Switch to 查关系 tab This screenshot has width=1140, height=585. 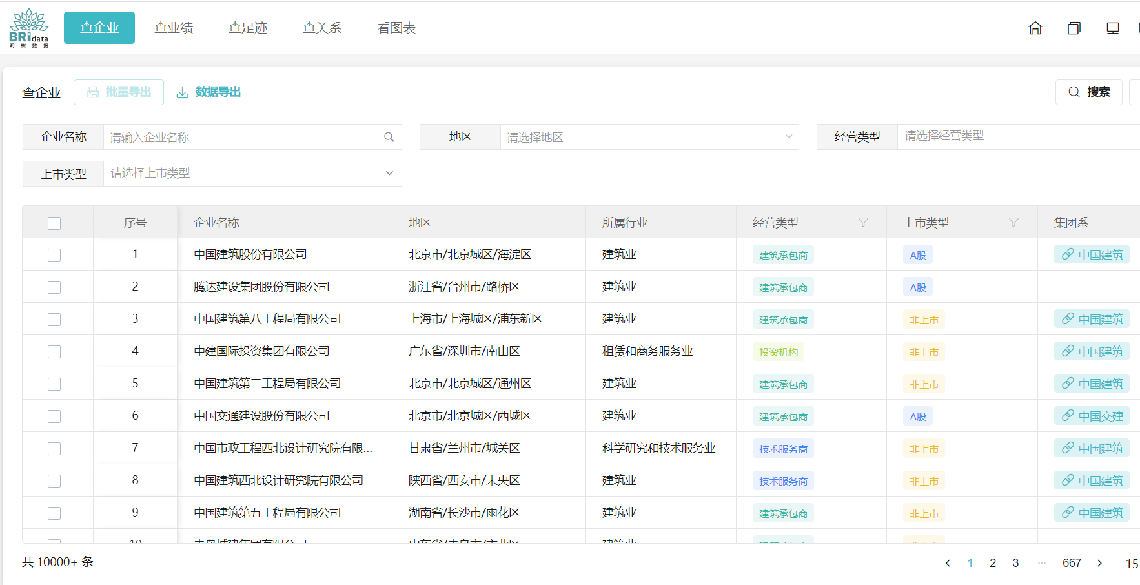322,28
